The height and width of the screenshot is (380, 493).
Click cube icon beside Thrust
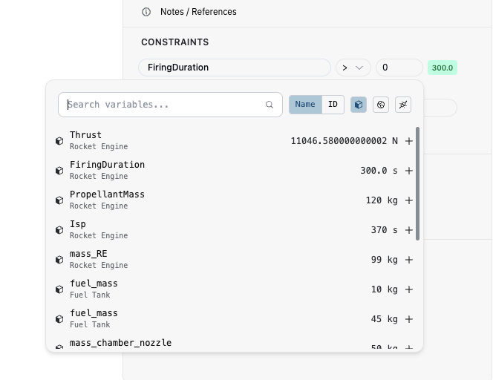(59, 141)
